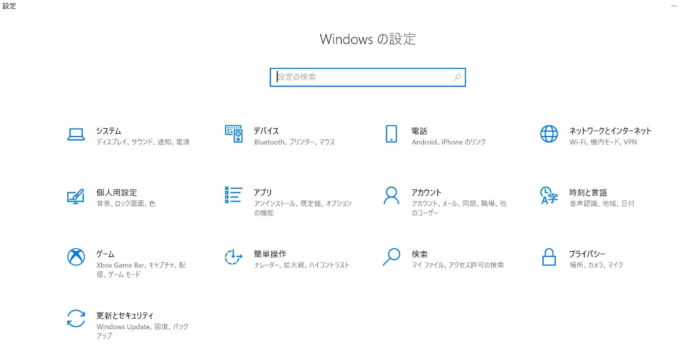Click '背景、ロック画面、色' description
The height and width of the screenshot is (351, 684).
tap(126, 204)
